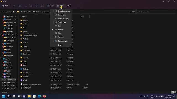This screenshot has height=99, width=177.
Task: Choose Extra large icons view
Action: pos(61,11)
